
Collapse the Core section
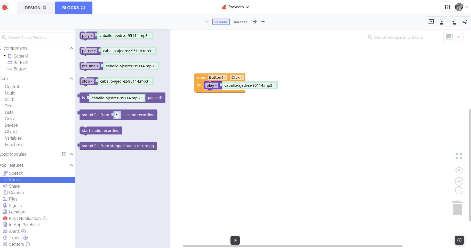71,78
